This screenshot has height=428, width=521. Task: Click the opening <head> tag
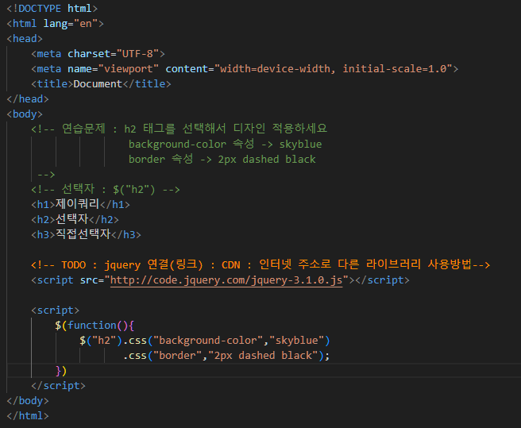pyautogui.click(x=25, y=39)
